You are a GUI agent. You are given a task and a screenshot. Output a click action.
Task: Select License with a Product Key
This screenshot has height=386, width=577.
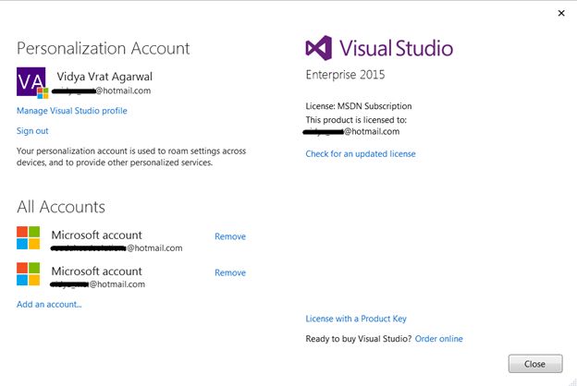[x=356, y=319]
